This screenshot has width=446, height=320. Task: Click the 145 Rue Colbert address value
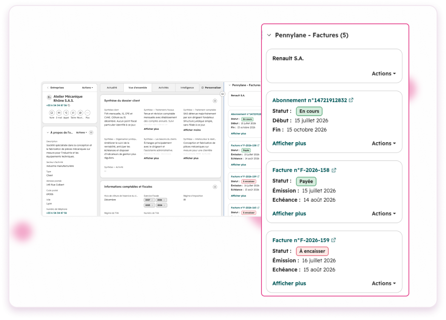point(55,185)
